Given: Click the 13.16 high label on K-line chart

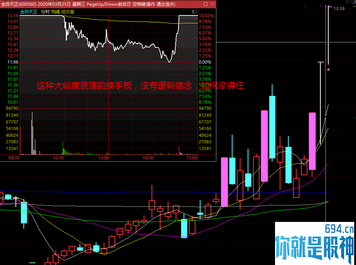Looking at the screenshot, I should tap(339, 9).
